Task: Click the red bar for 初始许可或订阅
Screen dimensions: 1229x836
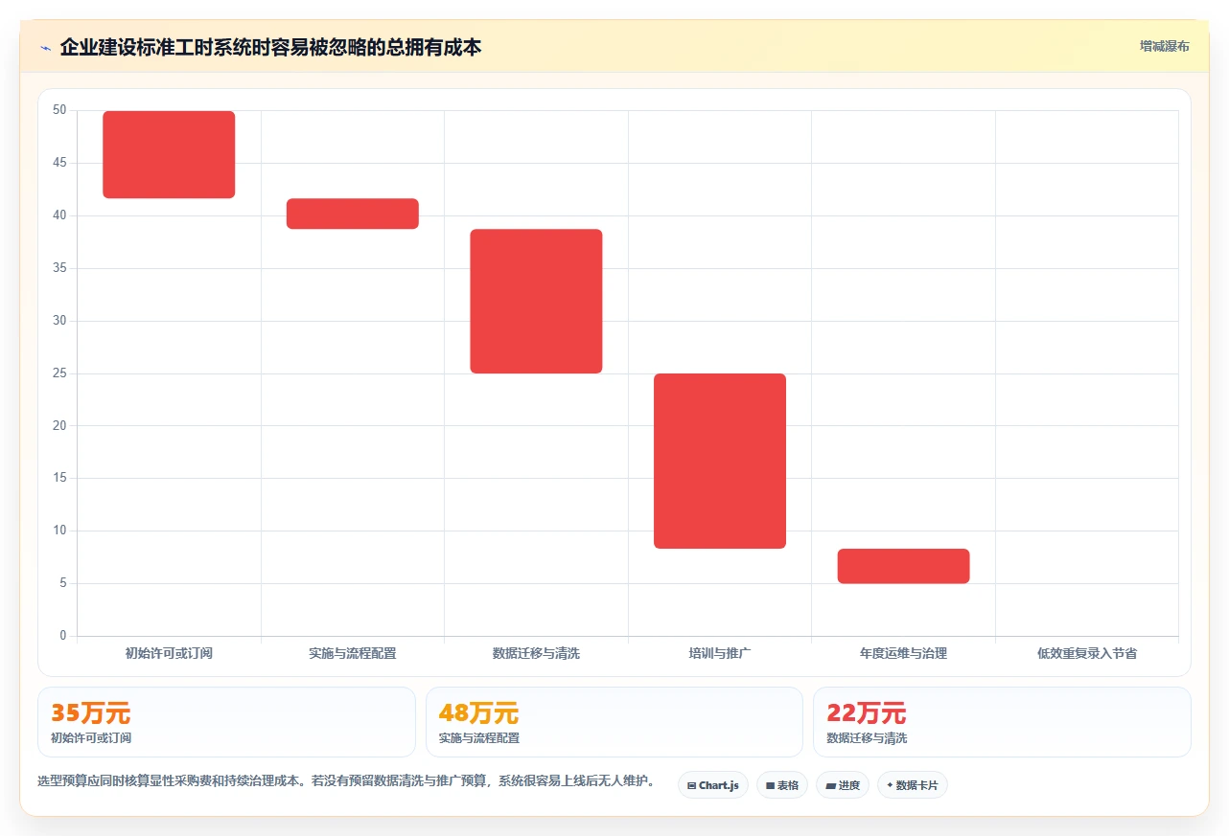Action: tap(169, 154)
